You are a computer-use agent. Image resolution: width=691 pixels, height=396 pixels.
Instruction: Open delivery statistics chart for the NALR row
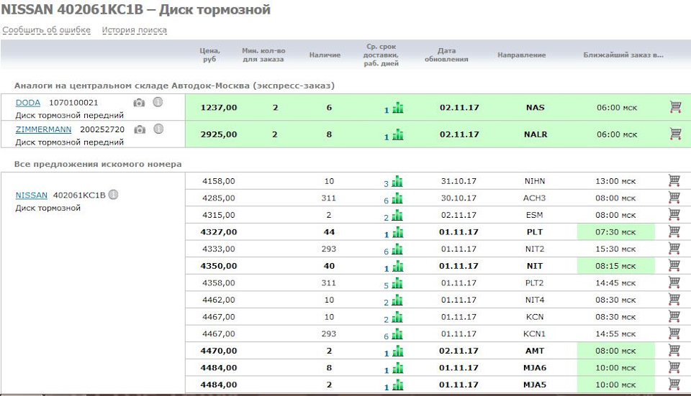(398, 134)
